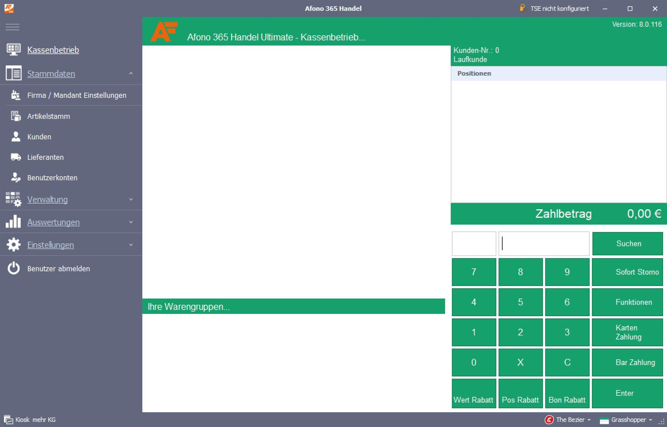Viewport: 667px width, 427px height.
Task: Tap keypad digit 6
Action: click(x=567, y=302)
